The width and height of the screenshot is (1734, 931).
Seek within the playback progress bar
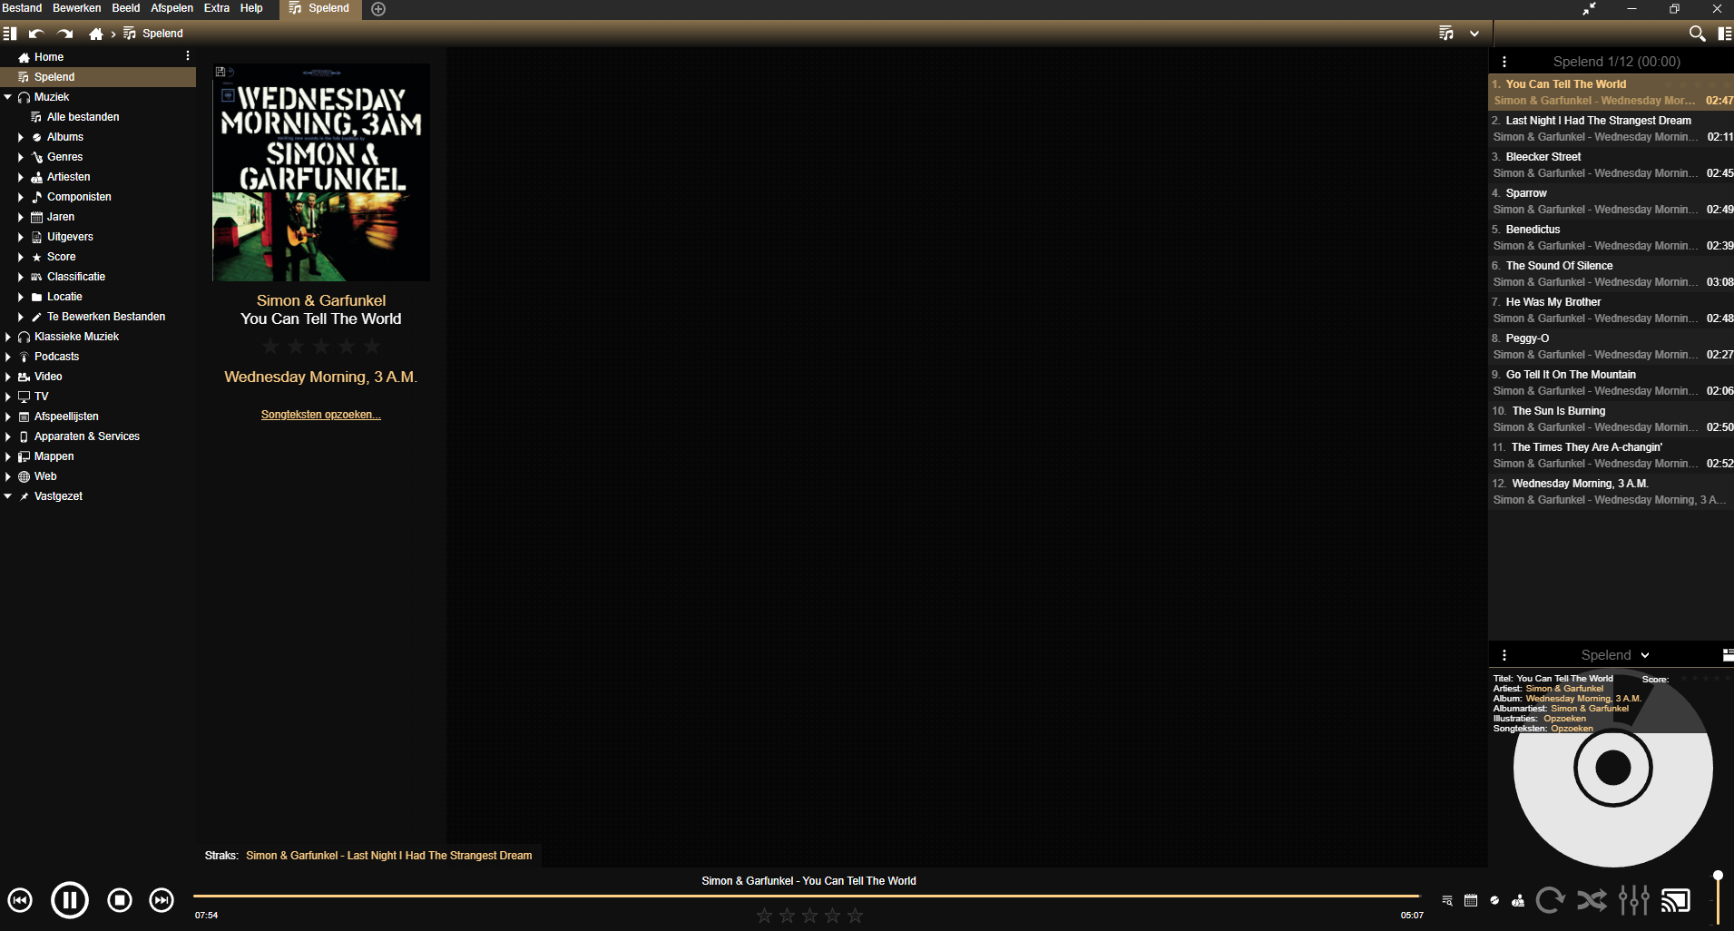click(806, 896)
